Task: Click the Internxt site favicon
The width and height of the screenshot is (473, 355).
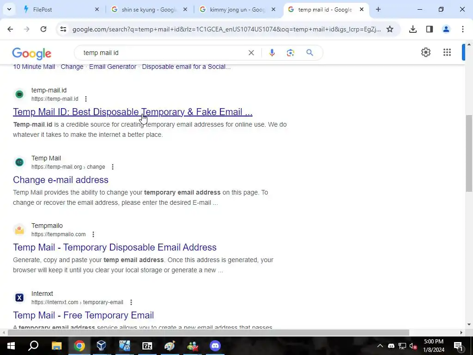Action: tap(19, 298)
